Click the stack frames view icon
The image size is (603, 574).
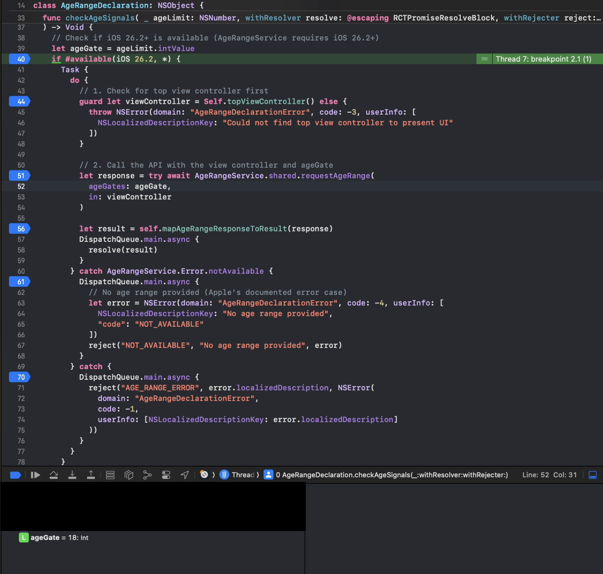point(110,475)
